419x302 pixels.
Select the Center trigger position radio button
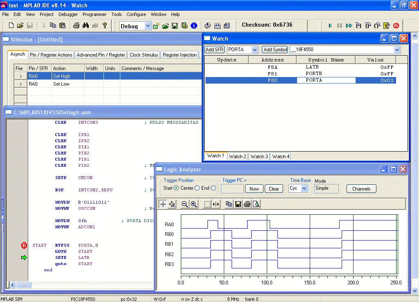click(x=197, y=188)
